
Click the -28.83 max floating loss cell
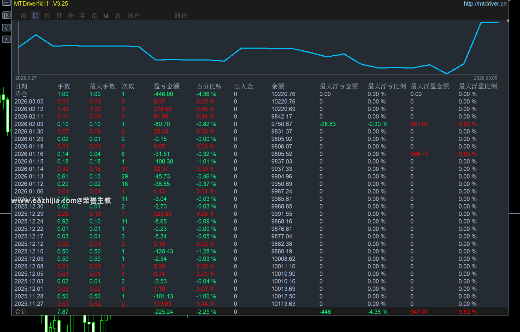328,124
